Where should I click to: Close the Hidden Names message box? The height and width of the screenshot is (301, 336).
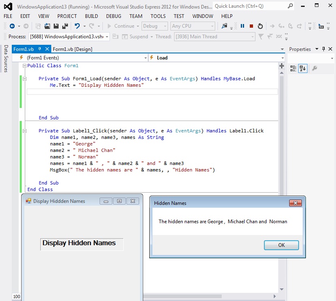click(x=295, y=203)
